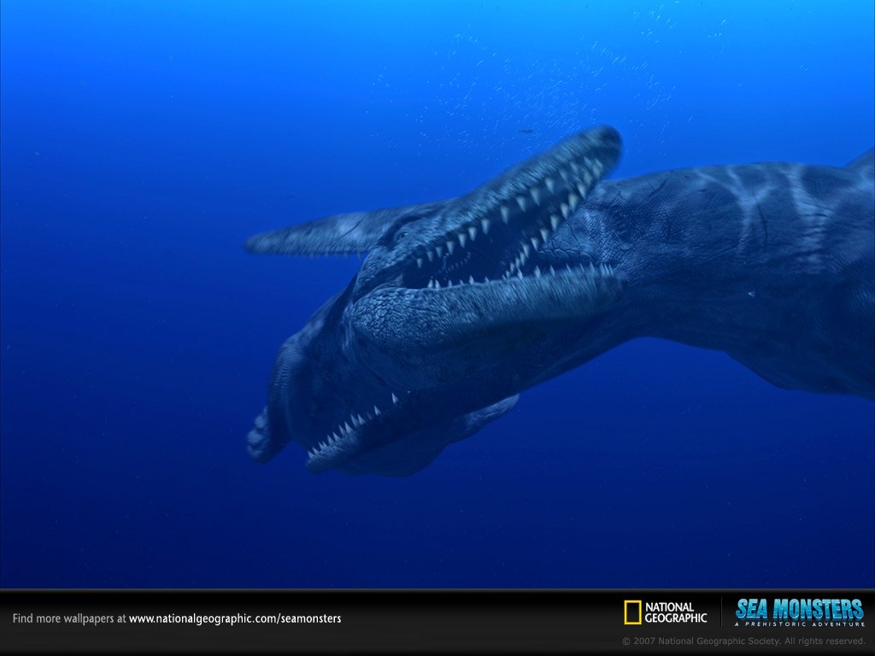This screenshot has width=875, height=656.
Task: Click the www.nationalgeographic.com/seamonsters URL
Action: [x=235, y=618]
